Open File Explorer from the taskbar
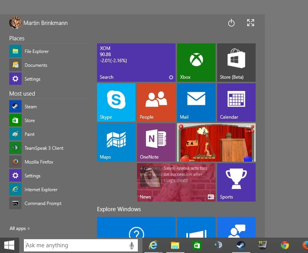The width and height of the screenshot is (308, 253). pos(175,245)
